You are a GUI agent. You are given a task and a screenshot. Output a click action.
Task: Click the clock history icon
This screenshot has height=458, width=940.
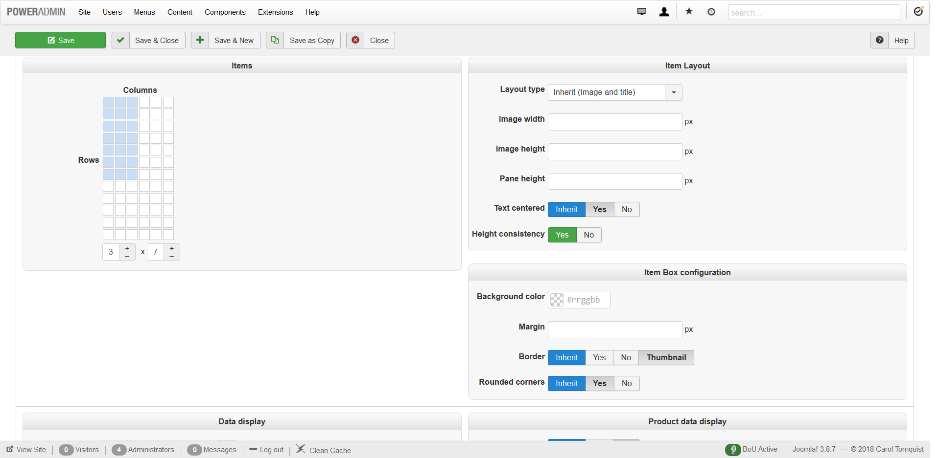point(711,12)
